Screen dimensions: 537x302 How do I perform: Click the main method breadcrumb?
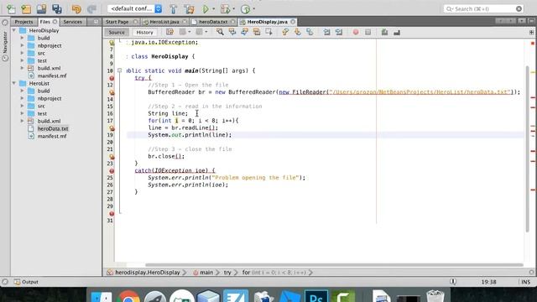pyautogui.click(x=206, y=273)
